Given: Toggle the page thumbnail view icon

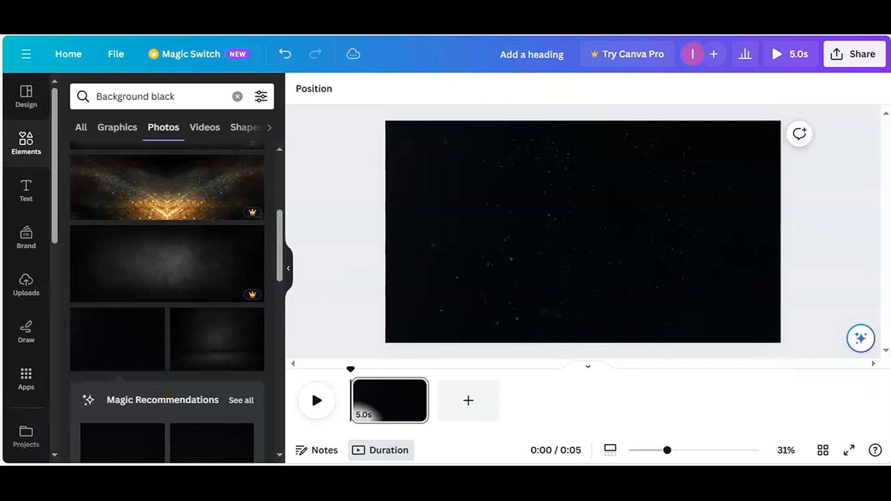Looking at the screenshot, I should tap(610, 450).
